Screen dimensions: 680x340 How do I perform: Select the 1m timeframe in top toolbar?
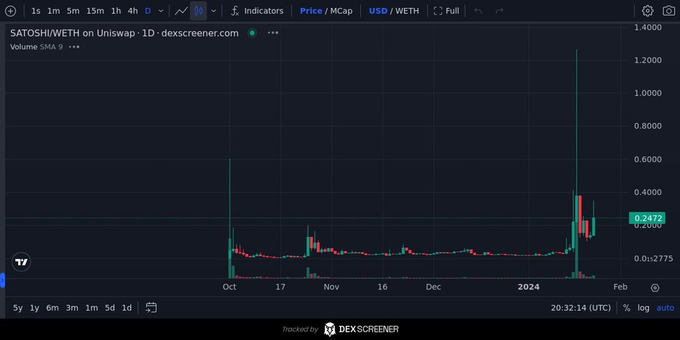pyautogui.click(x=54, y=11)
